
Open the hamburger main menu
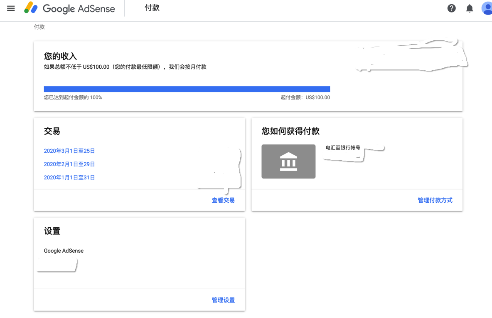click(11, 8)
